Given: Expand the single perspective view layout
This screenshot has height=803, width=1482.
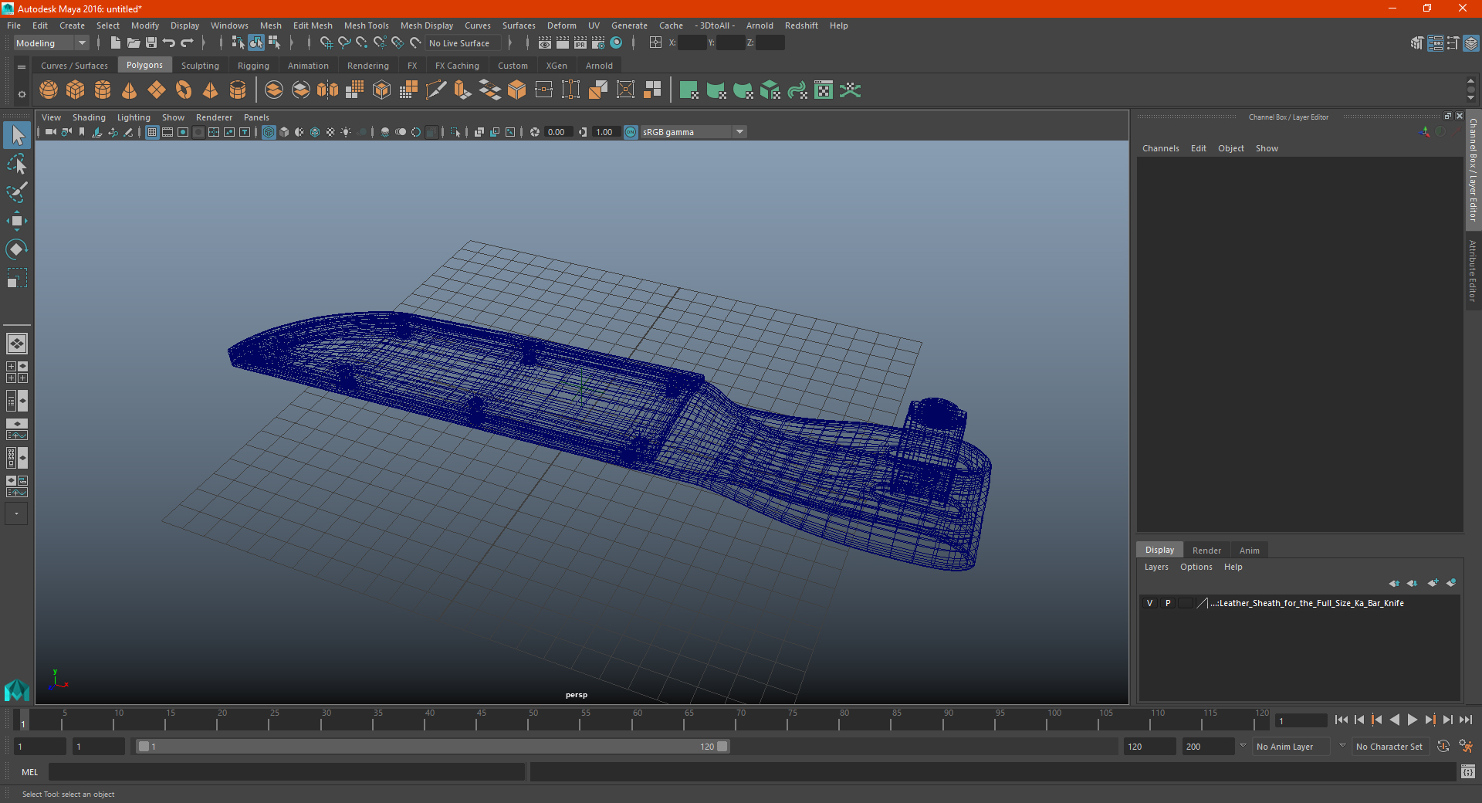Looking at the screenshot, I should (17, 344).
